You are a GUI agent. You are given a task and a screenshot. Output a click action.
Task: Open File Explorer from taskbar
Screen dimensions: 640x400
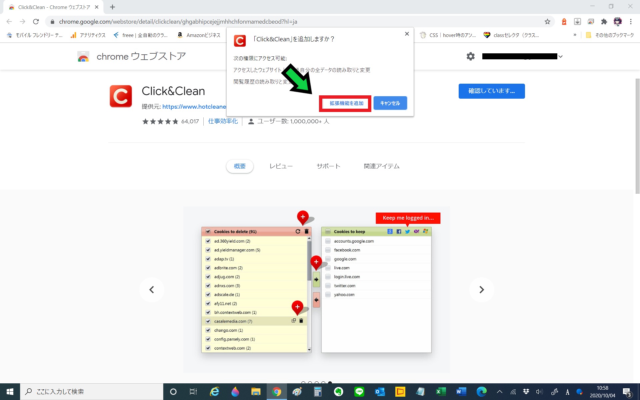coord(256,392)
